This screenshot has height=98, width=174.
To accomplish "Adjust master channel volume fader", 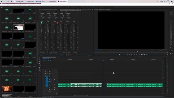I will point(74,31).
